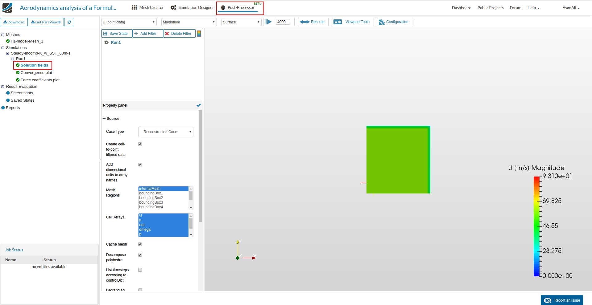Open the Magnitude component dropdown

point(189,22)
